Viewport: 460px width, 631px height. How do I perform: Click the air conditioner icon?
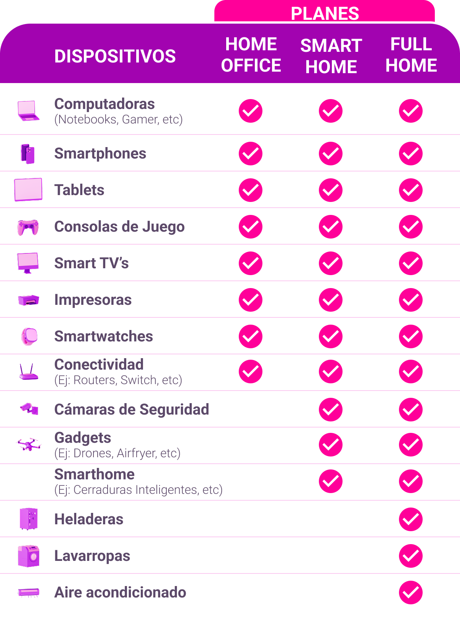tap(29, 592)
